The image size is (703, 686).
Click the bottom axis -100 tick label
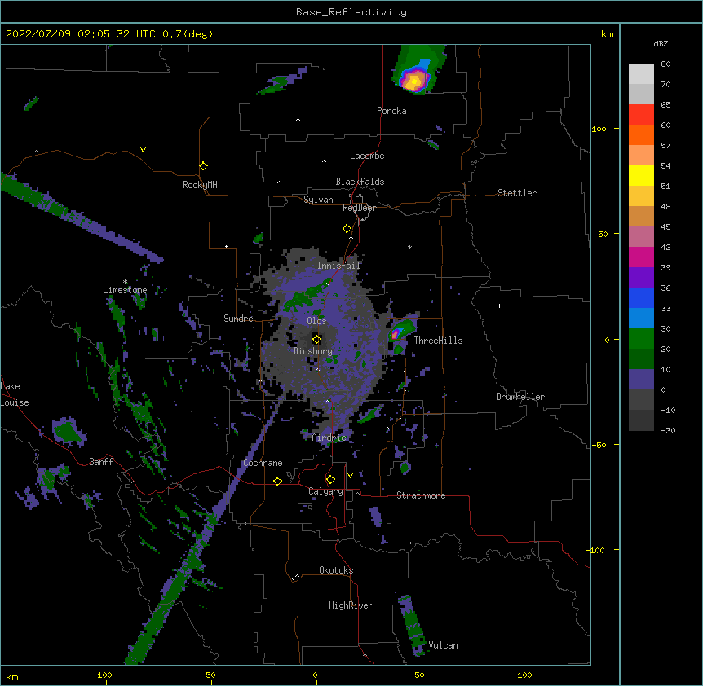(x=102, y=675)
